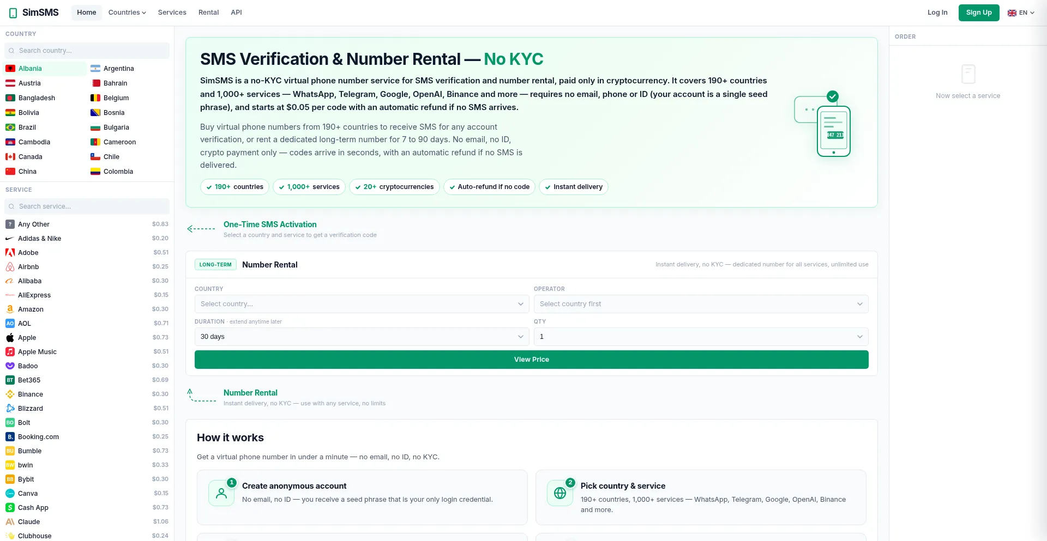Click the SimSMS phone logo icon
Screen dimensions: 1047x541
[x=13, y=13]
